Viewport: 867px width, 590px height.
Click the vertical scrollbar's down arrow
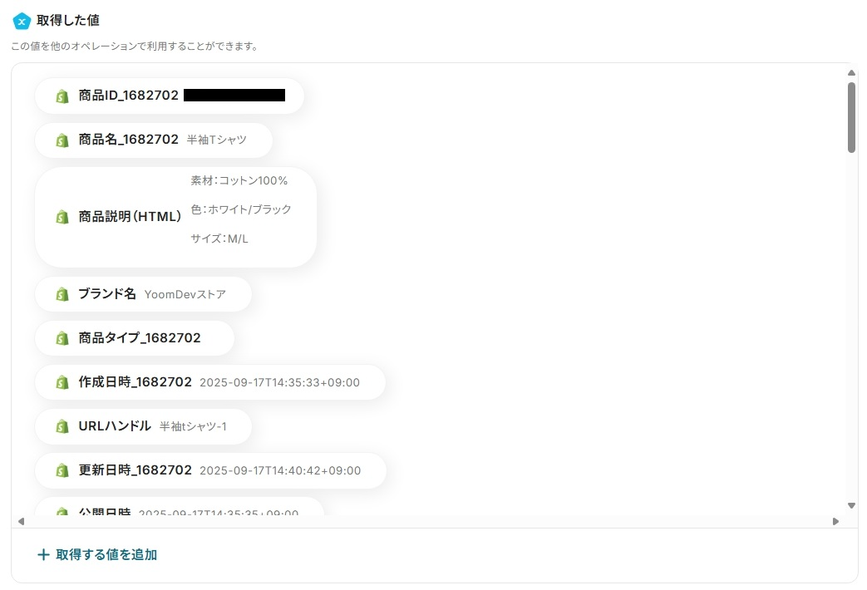pos(851,505)
